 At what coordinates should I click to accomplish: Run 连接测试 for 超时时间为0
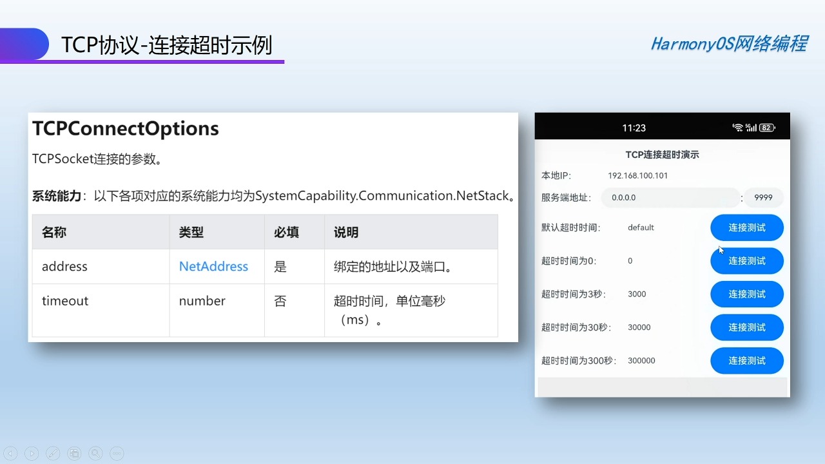click(747, 261)
